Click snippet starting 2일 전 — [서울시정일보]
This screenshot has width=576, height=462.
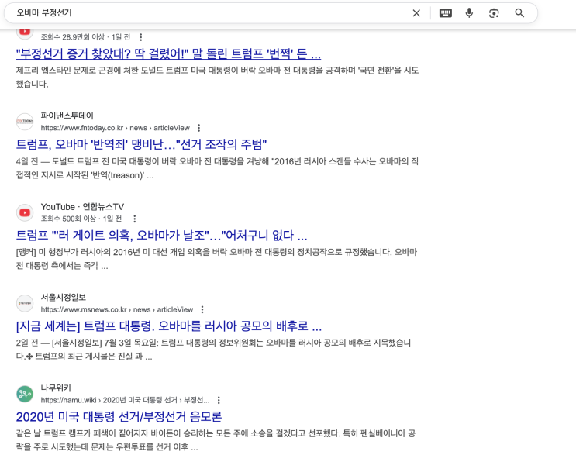click(213, 350)
